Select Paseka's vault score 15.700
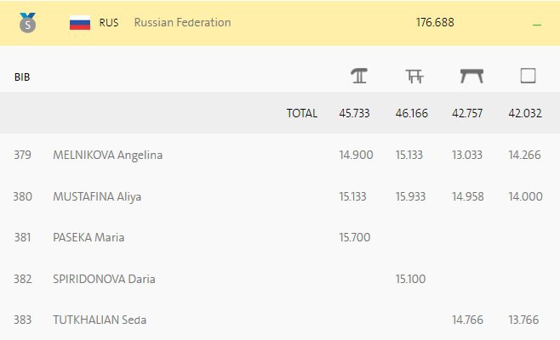560x340 pixels. pyautogui.click(x=355, y=237)
